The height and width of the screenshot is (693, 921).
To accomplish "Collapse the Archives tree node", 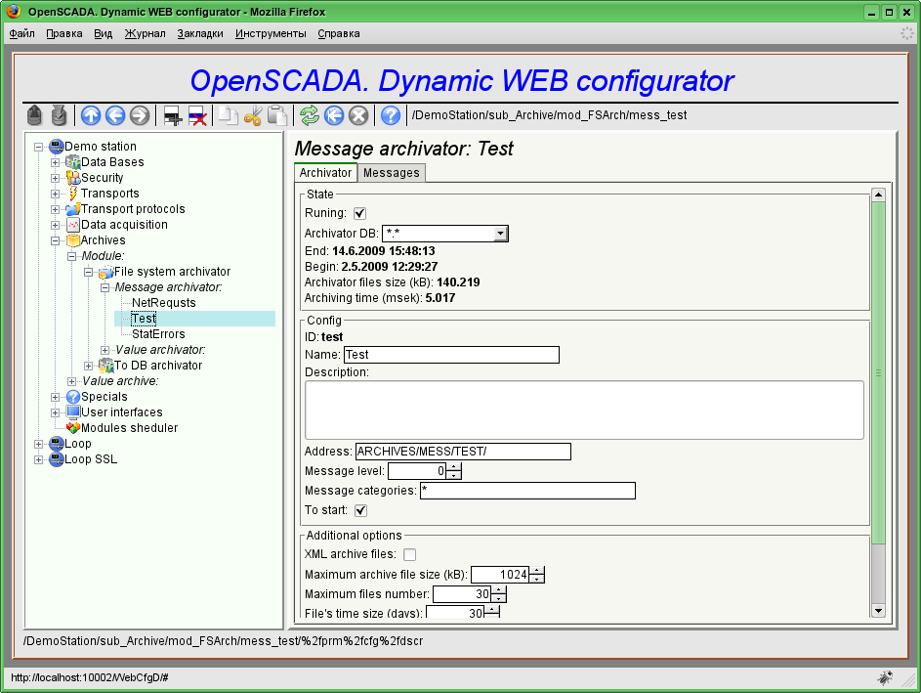I will pyautogui.click(x=56, y=240).
